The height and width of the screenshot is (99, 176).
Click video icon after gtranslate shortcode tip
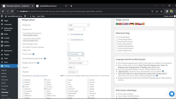(x=163, y=71)
